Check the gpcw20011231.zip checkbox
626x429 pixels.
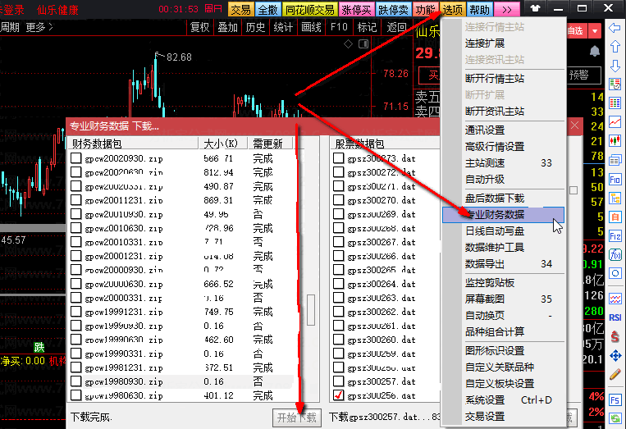tap(75, 200)
